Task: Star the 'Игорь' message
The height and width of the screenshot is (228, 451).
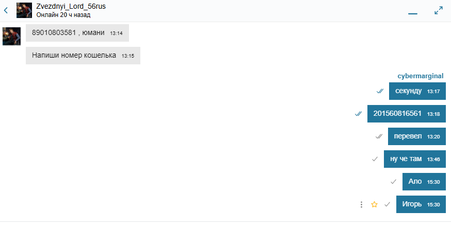Action: tap(375, 204)
